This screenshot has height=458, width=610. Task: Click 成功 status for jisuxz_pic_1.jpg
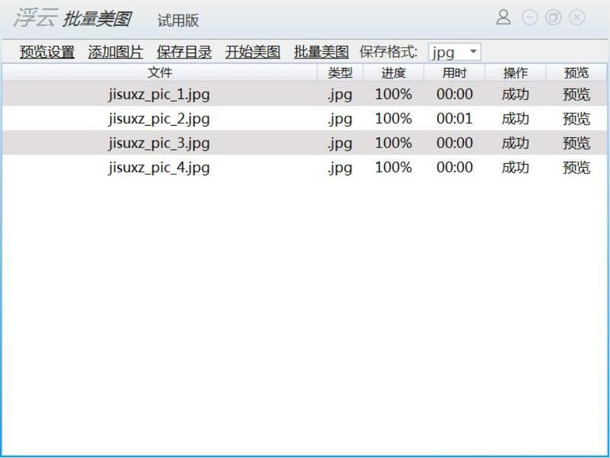(x=515, y=95)
